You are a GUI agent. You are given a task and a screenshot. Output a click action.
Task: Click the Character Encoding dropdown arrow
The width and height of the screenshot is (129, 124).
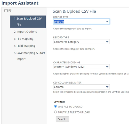pyautogui.click(x=107, y=67)
